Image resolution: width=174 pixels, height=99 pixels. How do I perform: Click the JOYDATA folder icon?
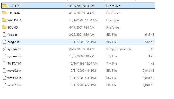click(x=4, y=13)
